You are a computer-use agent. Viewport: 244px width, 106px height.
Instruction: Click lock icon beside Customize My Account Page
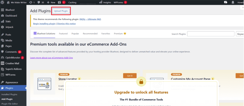point(213,79)
